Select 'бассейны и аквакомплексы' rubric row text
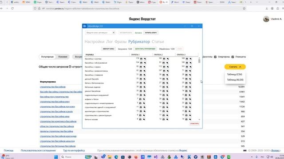The height and width of the screenshot is (159, 284). (x=96, y=71)
